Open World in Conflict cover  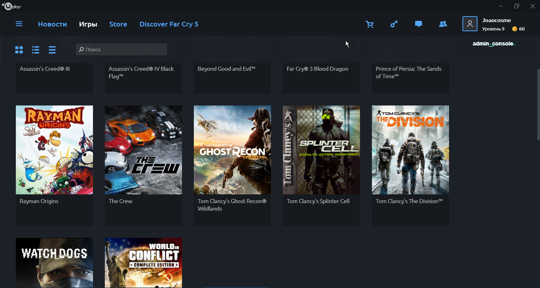143,263
